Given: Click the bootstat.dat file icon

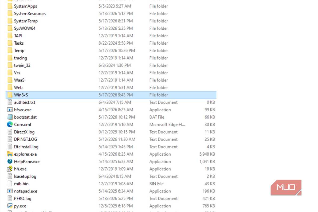Looking at the screenshot, I should pos(10,117).
